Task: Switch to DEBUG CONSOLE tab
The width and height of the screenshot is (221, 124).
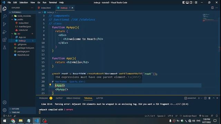Action: click(x=73, y=98)
